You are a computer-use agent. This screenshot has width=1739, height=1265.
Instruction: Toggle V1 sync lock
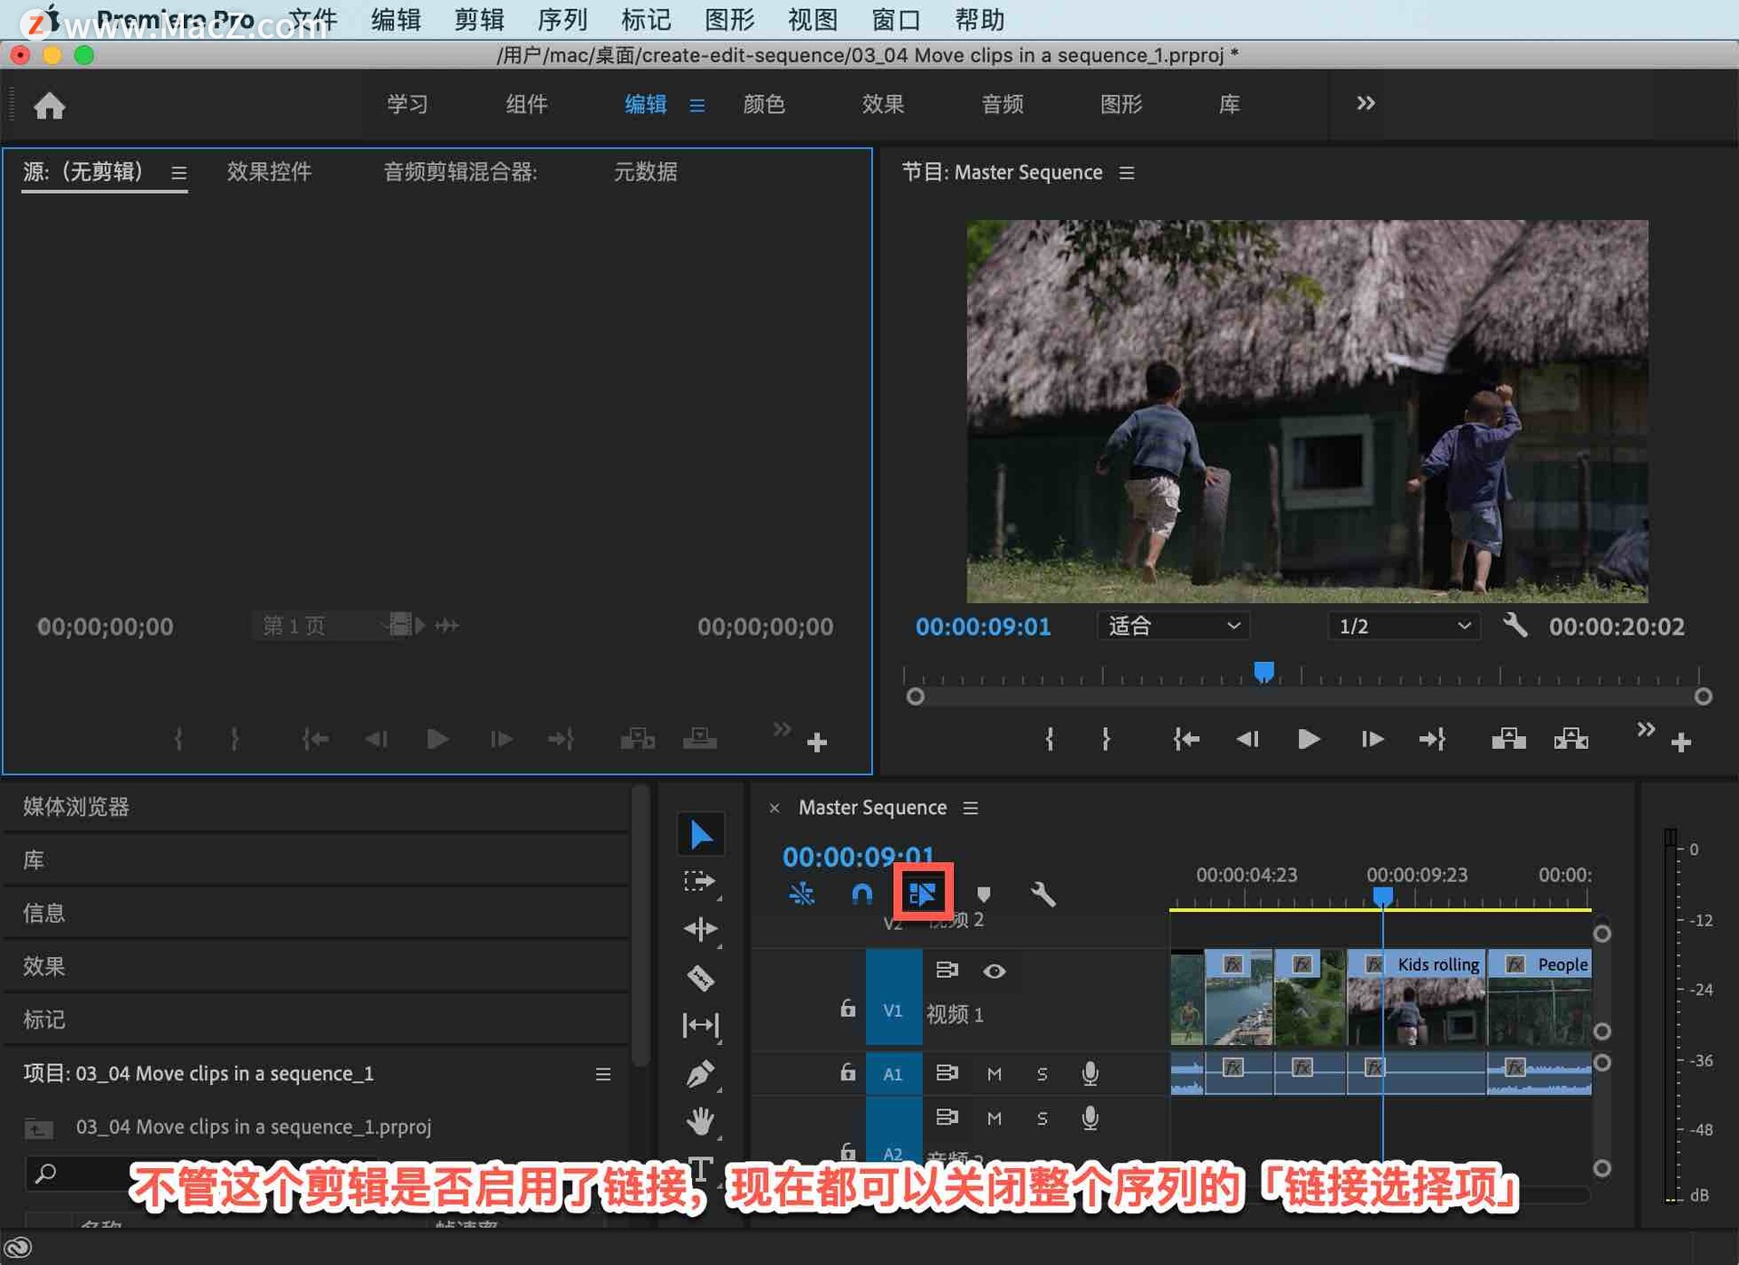tap(946, 970)
